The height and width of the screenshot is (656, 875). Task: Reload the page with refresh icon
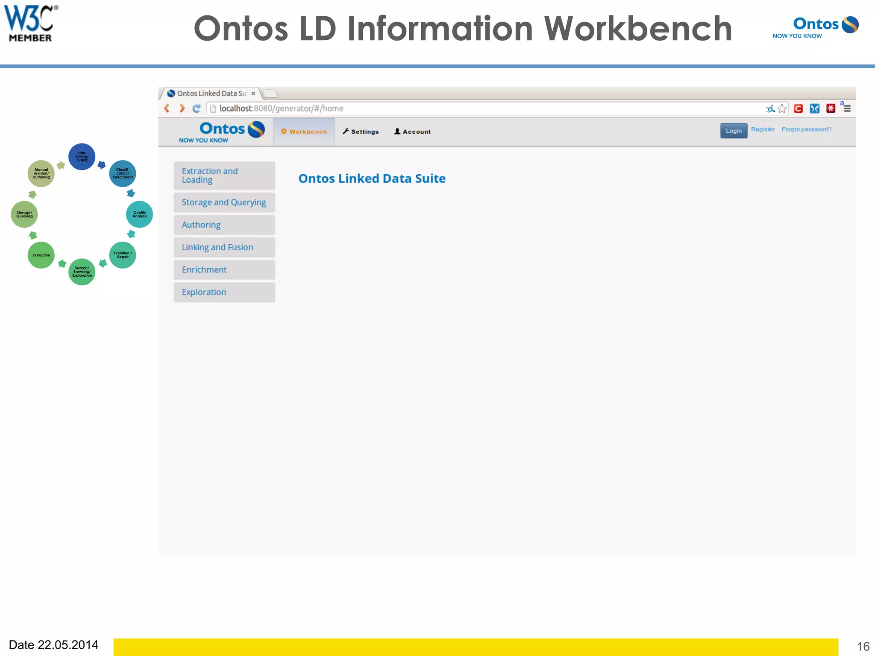click(x=197, y=108)
